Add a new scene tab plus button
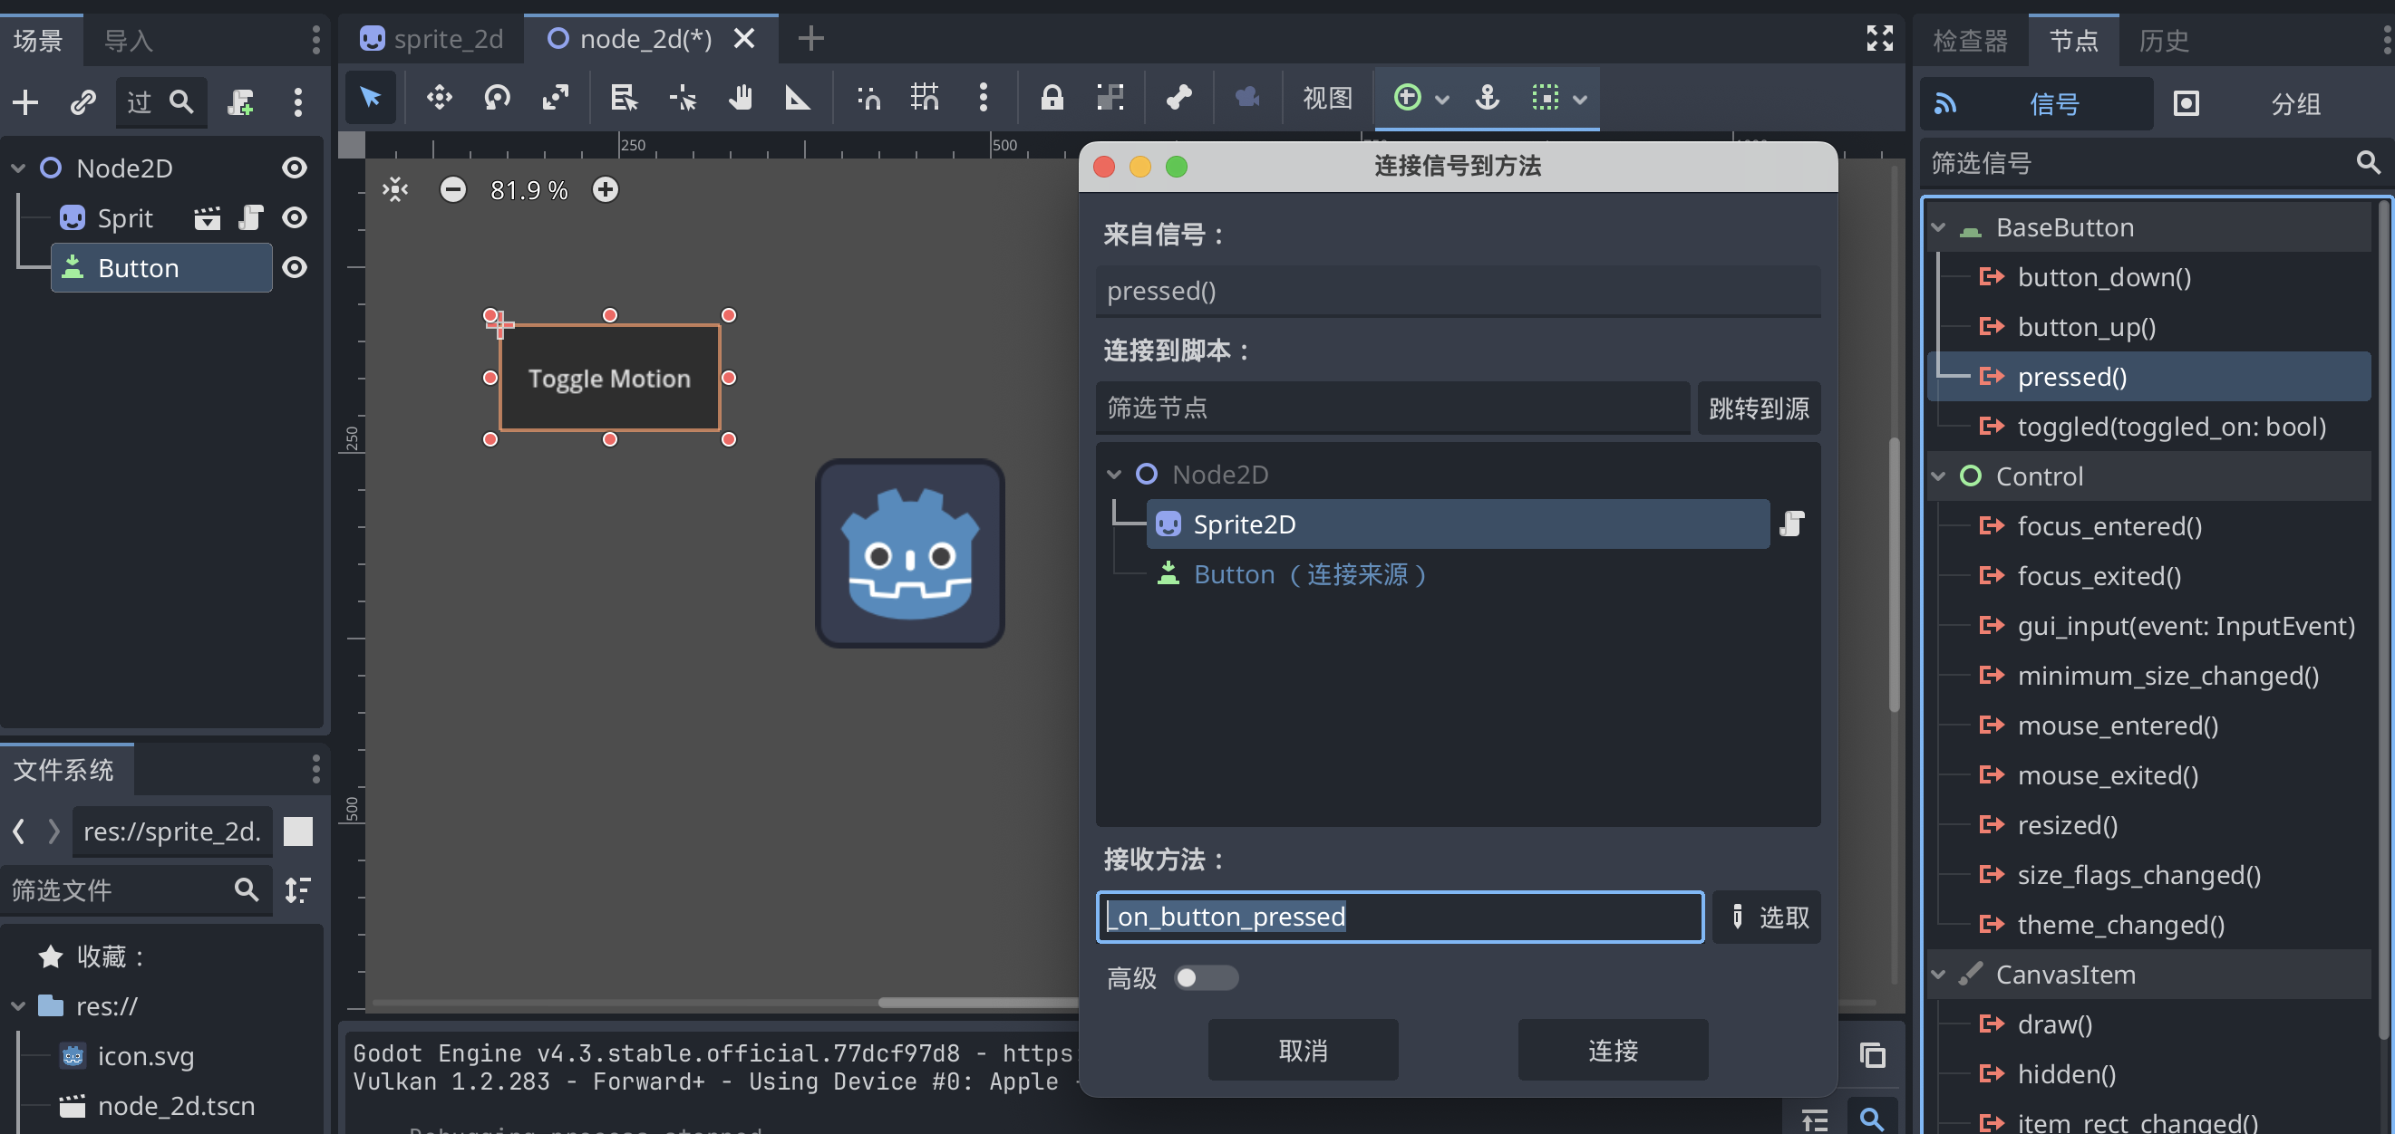This screenshot has height=1134, width=2395. pos(810,38)
